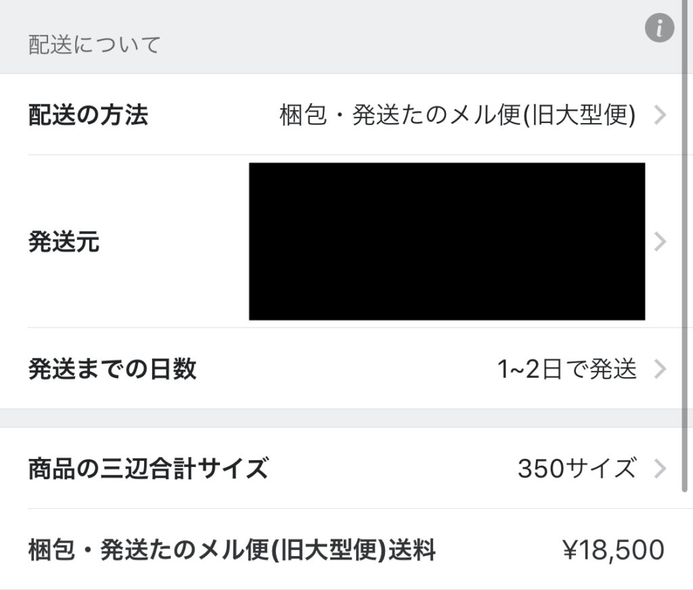Tap the empty area of the 商品の三辺合計サイズ row
This screenshot has height=590, width=693.
393,468
